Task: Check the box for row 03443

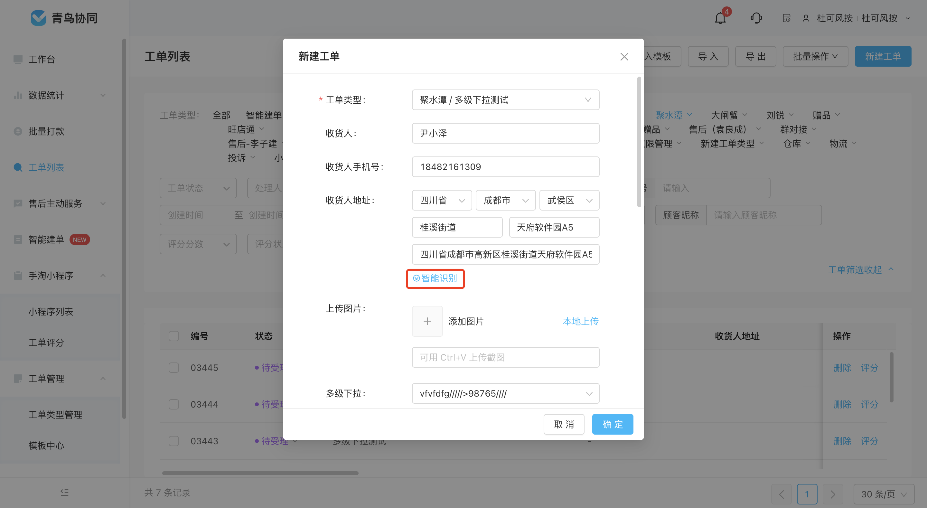Action: click(173, 441)
